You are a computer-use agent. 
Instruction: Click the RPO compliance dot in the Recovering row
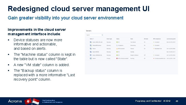(154, 45)
